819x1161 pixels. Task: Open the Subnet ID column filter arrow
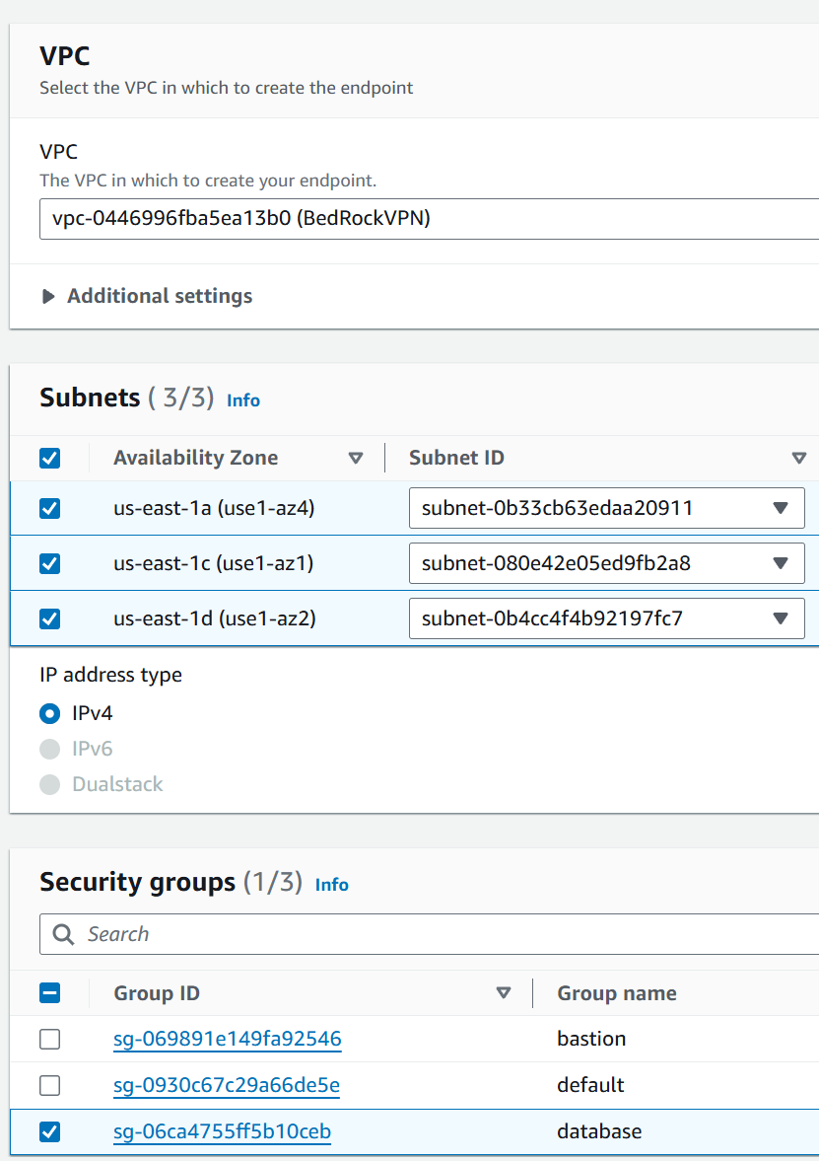799,458
